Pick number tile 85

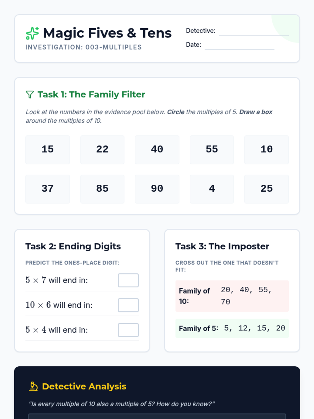102,189
